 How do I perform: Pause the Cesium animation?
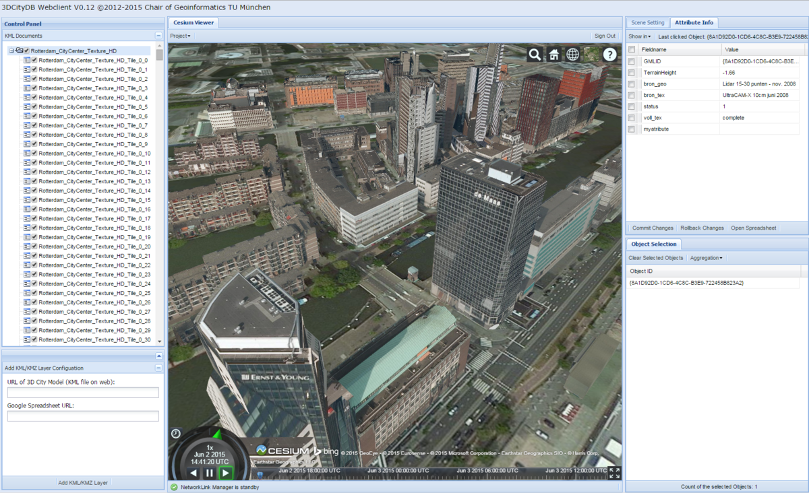tap(210, 473)
